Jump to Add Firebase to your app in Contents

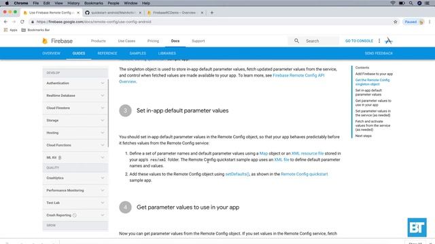pos(374,74)
